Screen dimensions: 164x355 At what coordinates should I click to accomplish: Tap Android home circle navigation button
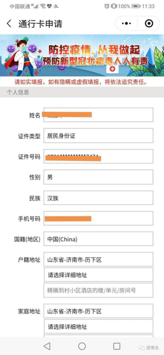pyautogui.click(x=82, y=346)
